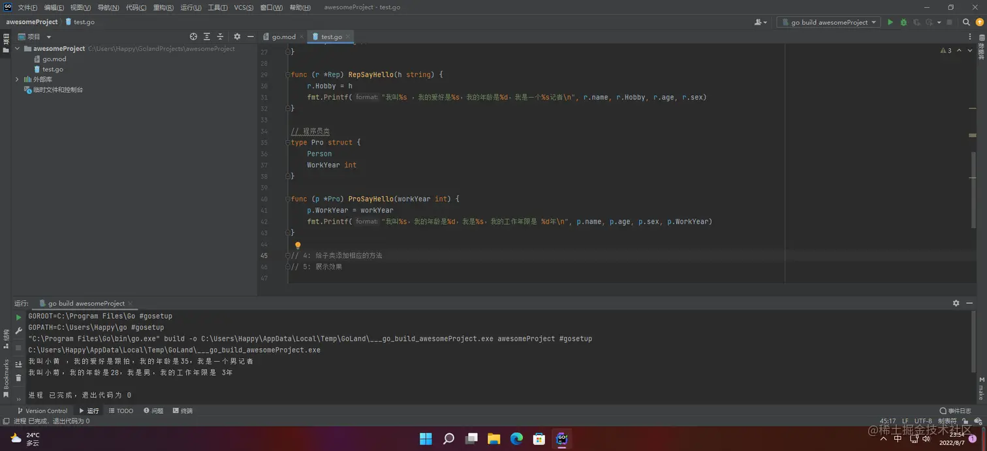Collapse the Pro struct fold marker

pyautogui.click(x=287, y=143)
